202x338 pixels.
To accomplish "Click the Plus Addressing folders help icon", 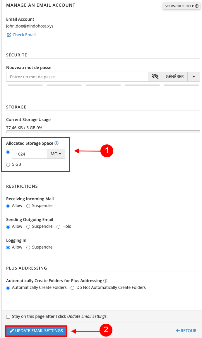I will coord(105,281).
